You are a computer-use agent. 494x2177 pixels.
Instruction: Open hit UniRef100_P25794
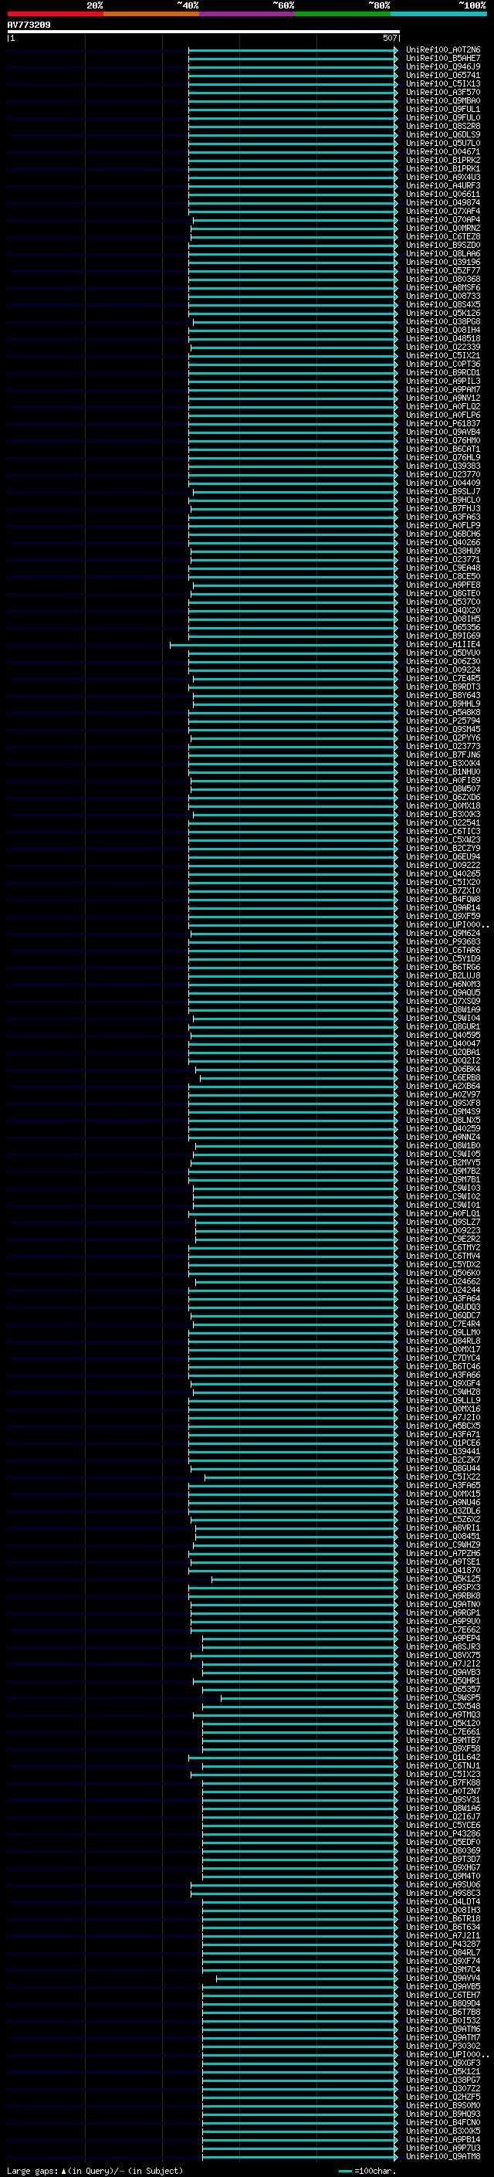tap(442, 722)
